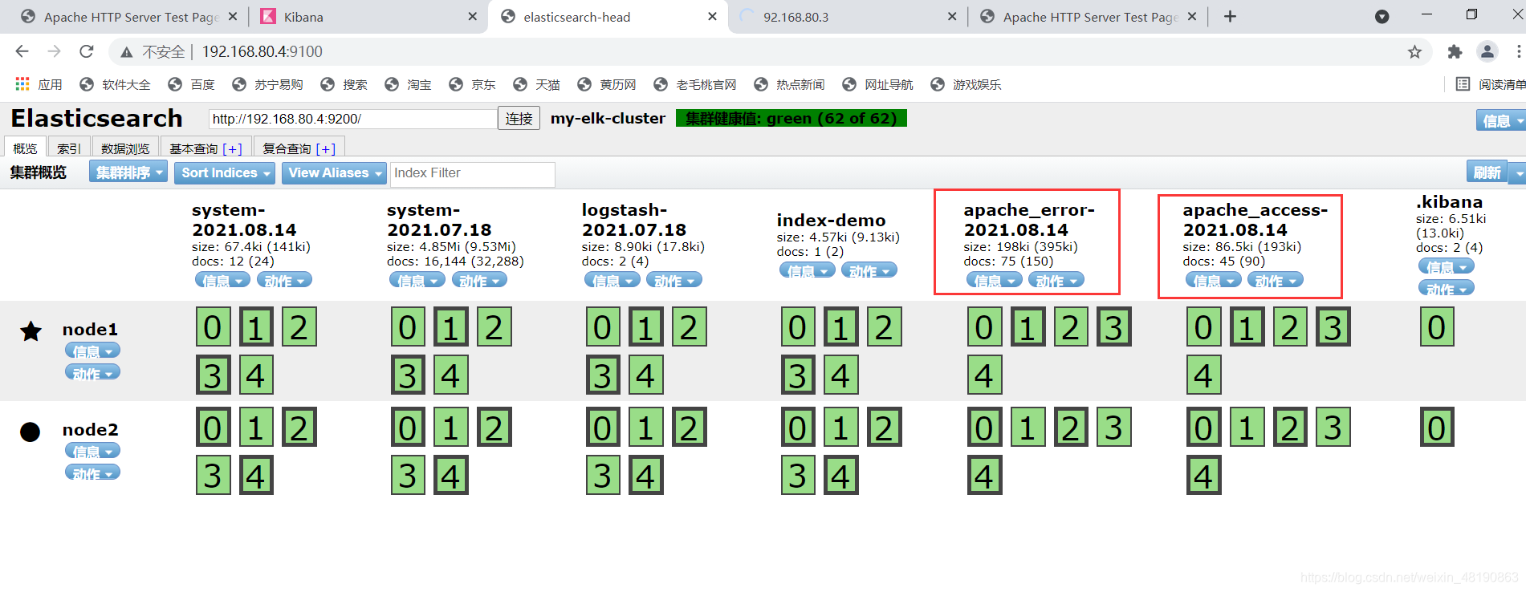Select shard 3 of index-demo on node2
The height and width of the screenshot is (592, 1526).
(x=798, y=476)
